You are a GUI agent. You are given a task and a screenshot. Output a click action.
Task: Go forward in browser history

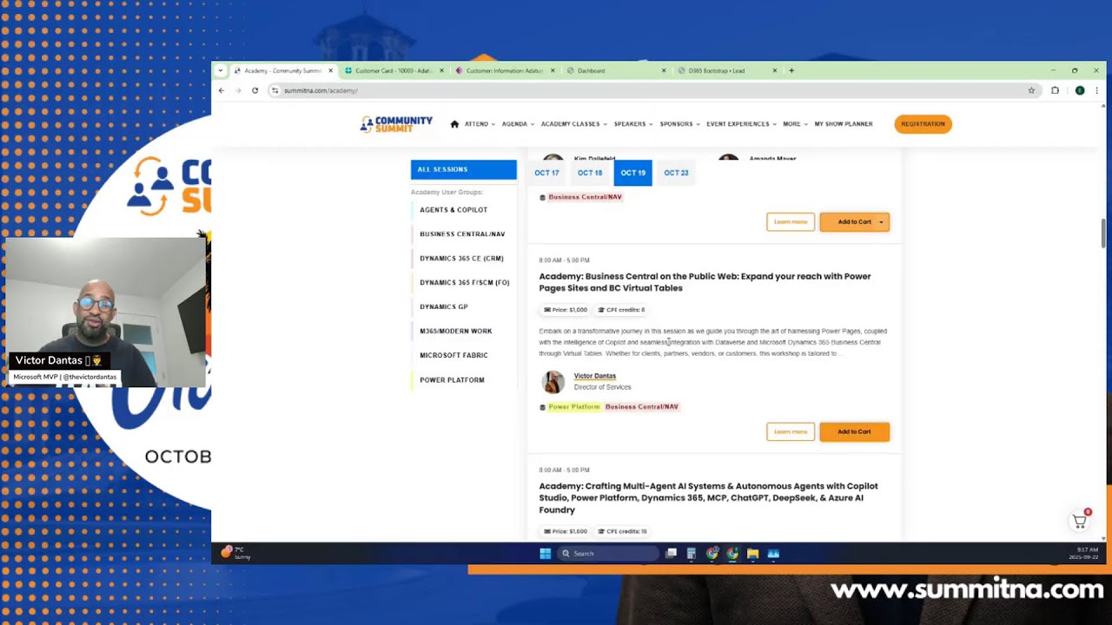tap(238, 90)
